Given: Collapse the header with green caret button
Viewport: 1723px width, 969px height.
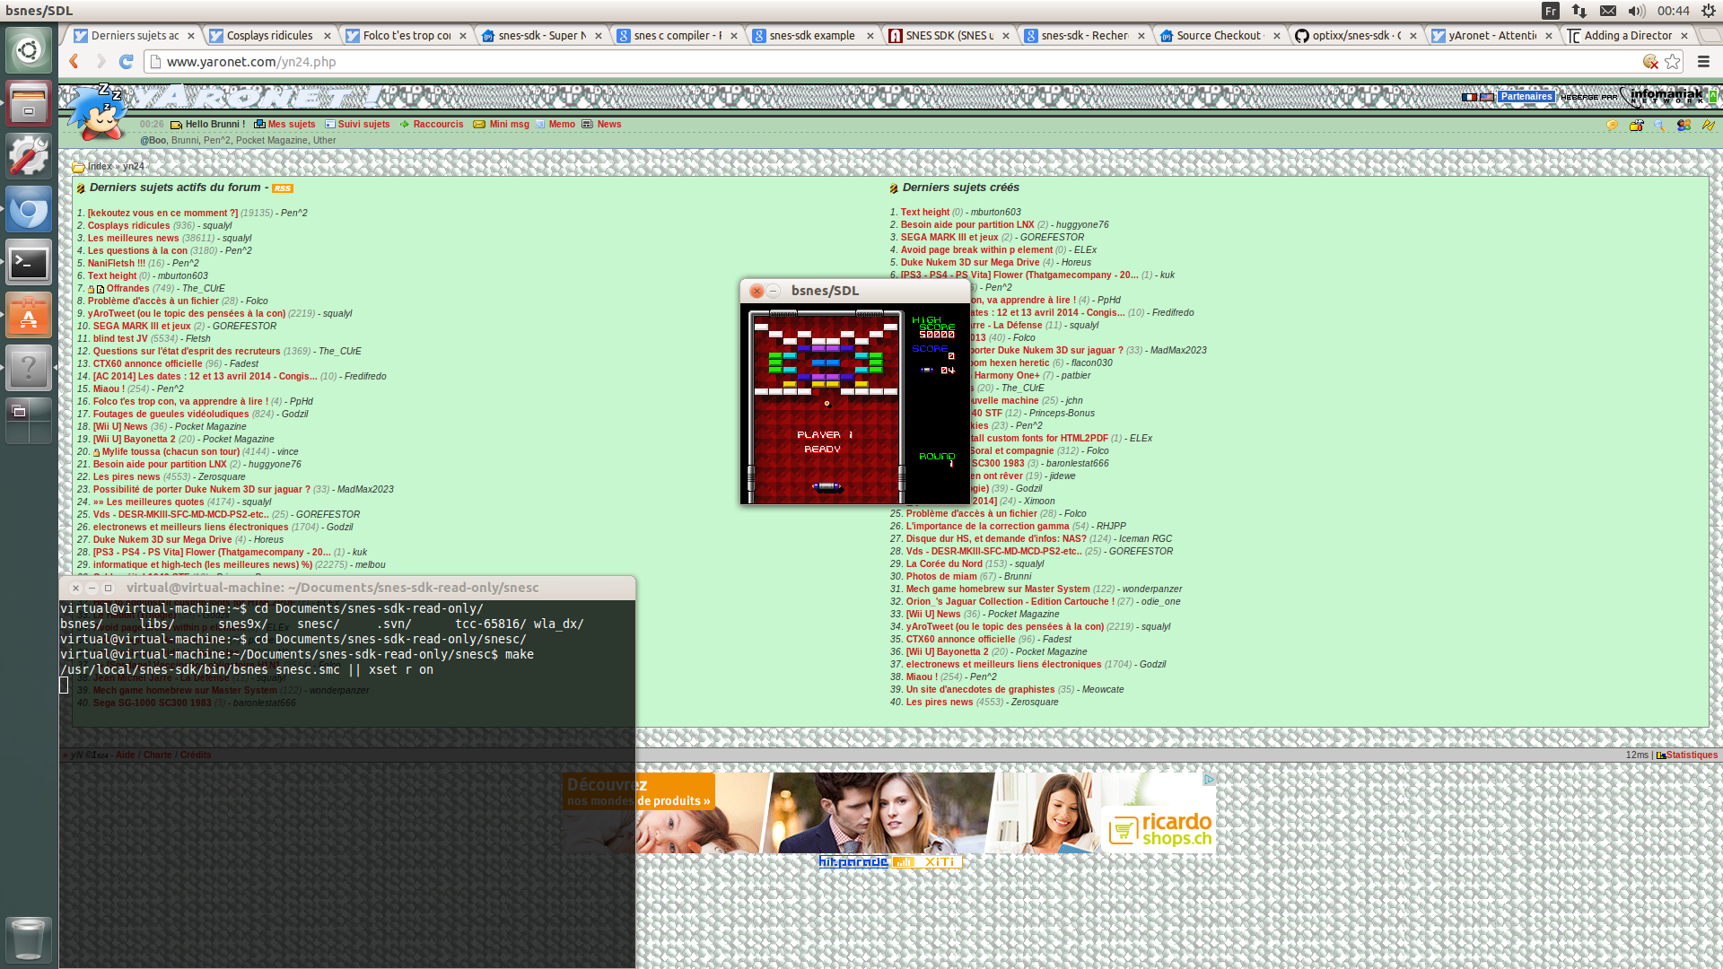Looking at the screenshot, I should pyautogui.click(x=1713, y=96).
